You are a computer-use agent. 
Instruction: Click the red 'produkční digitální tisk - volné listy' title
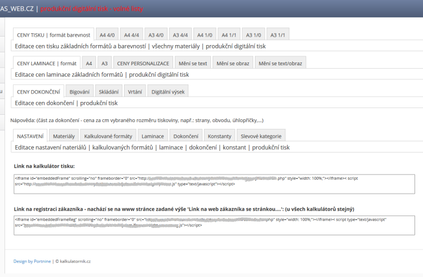[x=92, y=8]
